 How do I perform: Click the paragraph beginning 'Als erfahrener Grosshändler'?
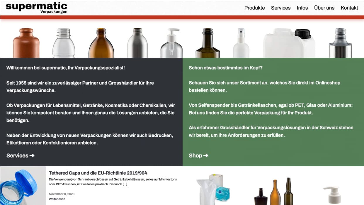(x=271, y=131)
